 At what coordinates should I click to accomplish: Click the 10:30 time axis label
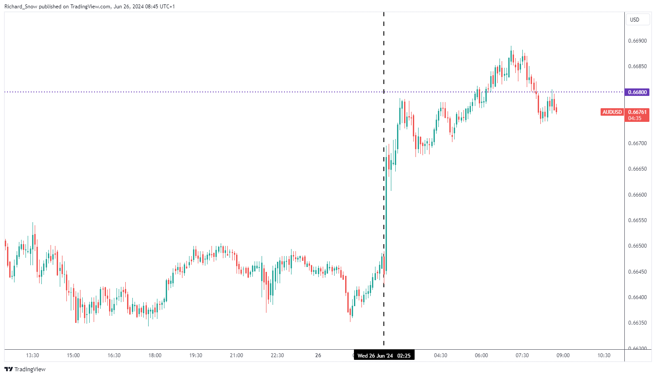coord(604,355)
